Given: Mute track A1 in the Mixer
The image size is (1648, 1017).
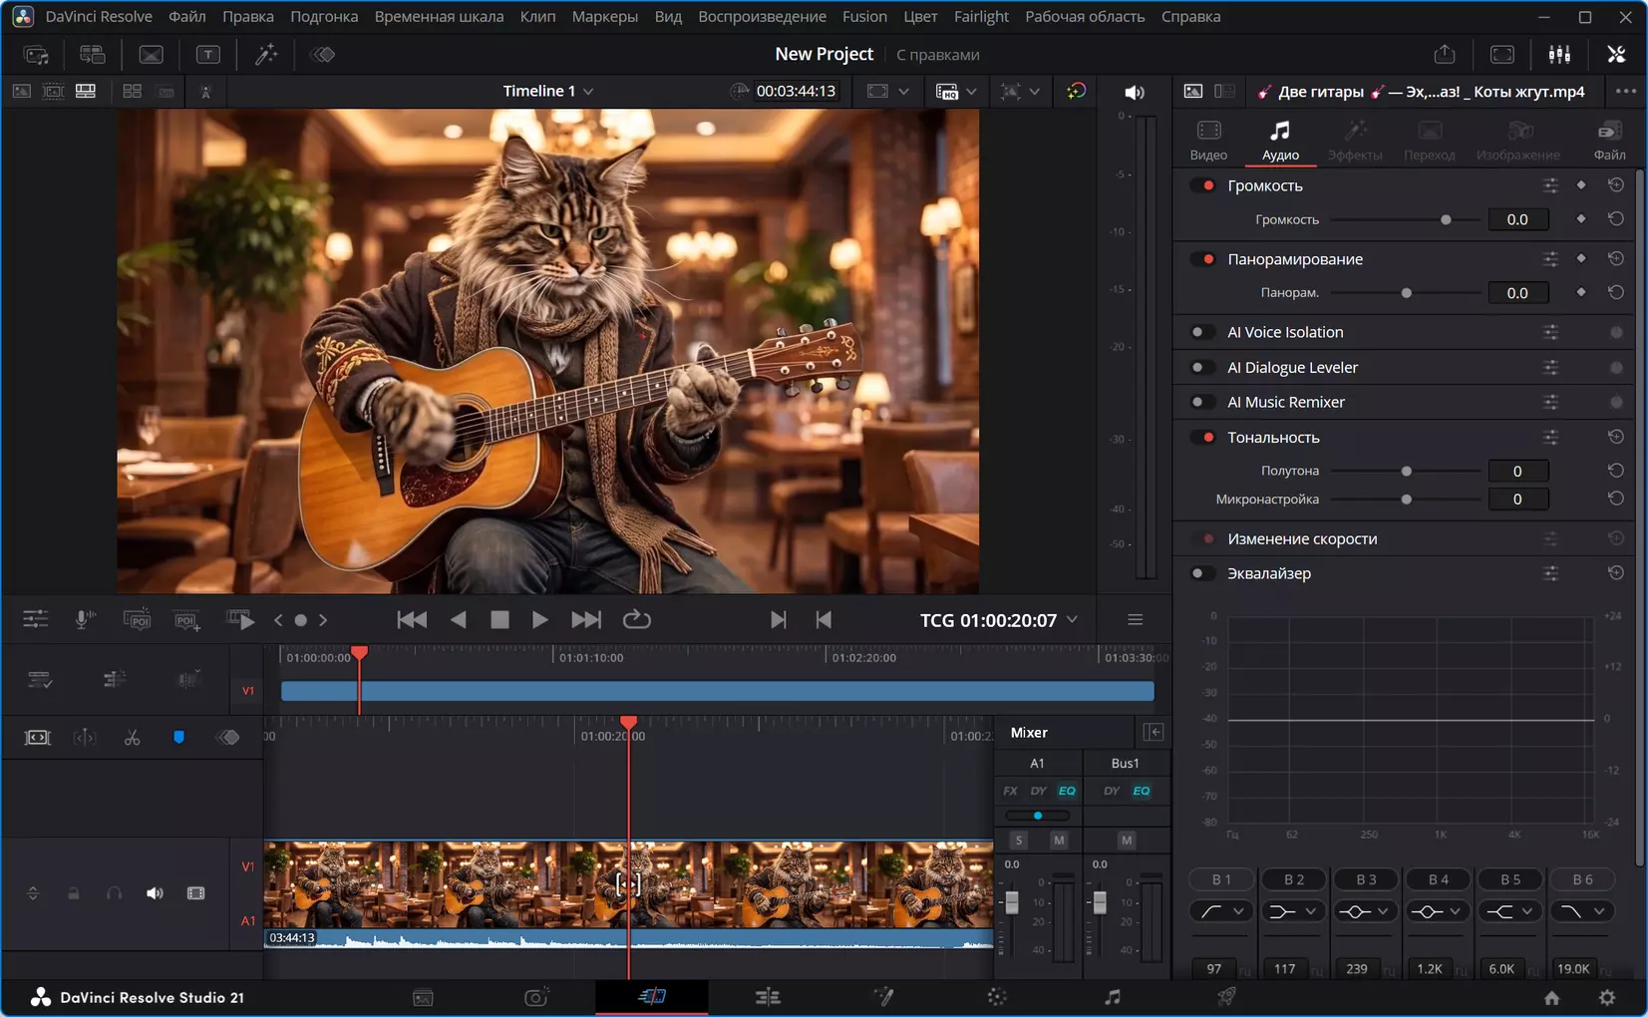Looking at the screenshot, I should pos(1059,841).
